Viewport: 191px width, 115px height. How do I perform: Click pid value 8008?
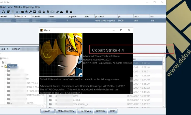(121, 21)
